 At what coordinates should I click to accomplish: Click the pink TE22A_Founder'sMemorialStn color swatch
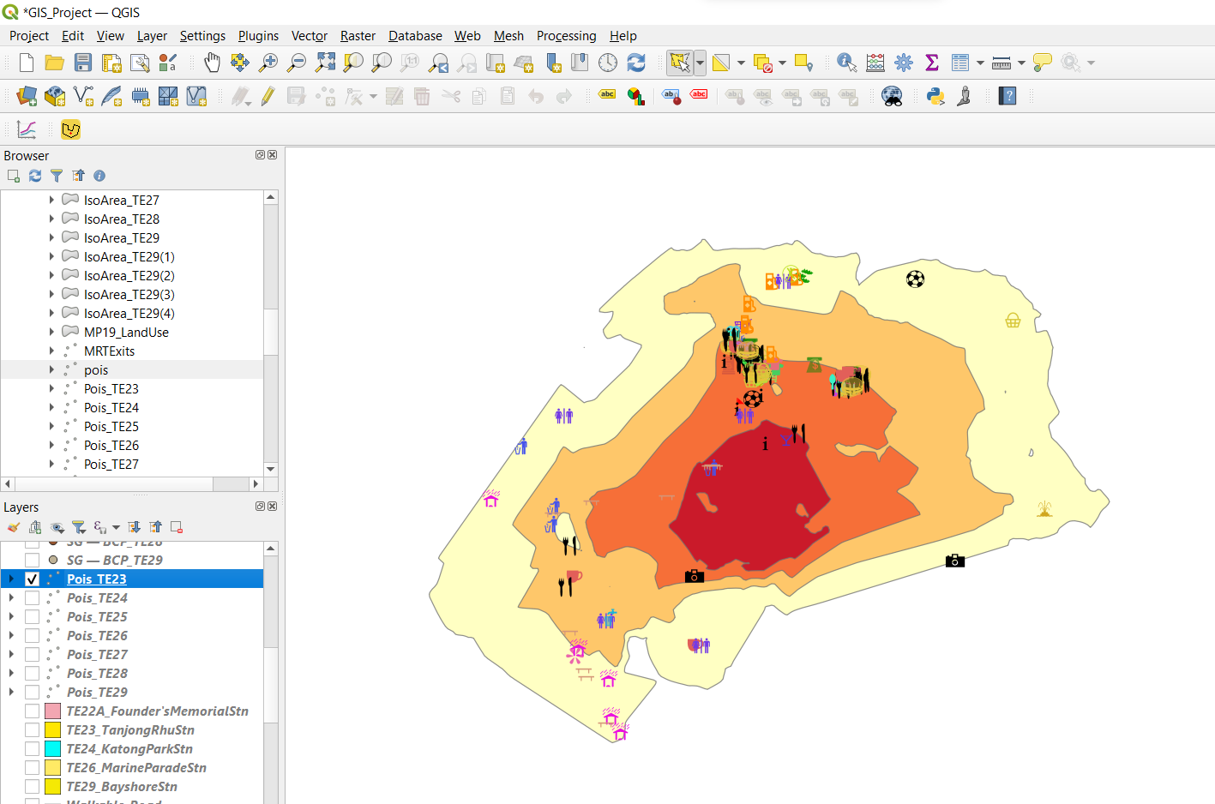(x=52, y=711)
